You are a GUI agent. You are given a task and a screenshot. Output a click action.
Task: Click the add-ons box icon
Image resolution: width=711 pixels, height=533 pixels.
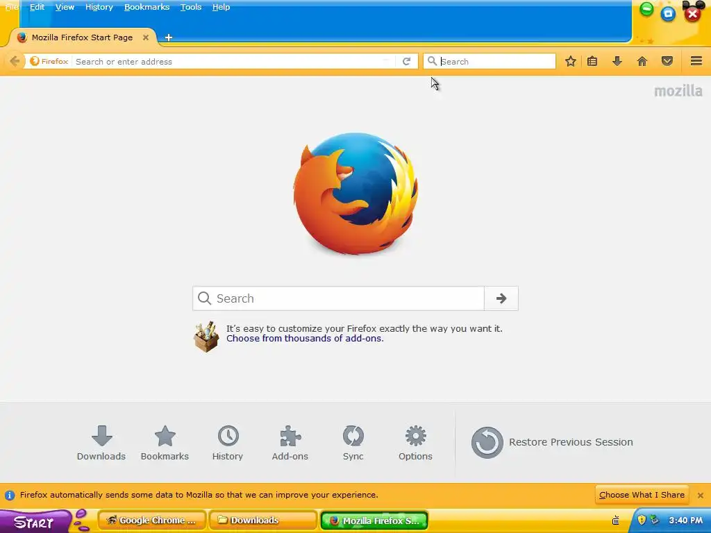[x=206, y=337]
